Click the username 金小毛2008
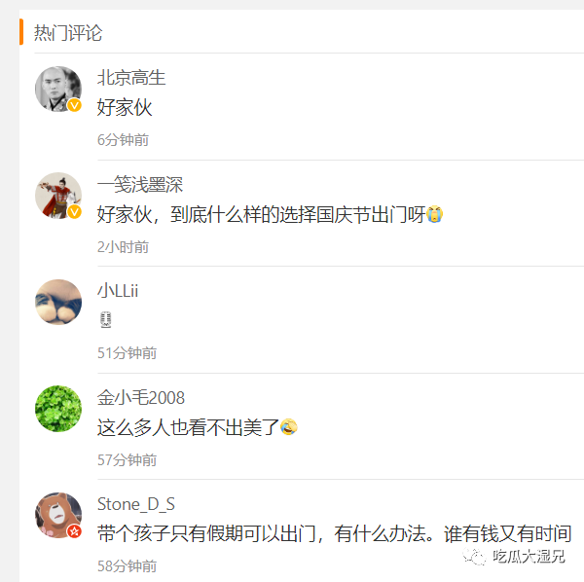Image resolution: width=584 pixels, height=582 pixels. 141,398
